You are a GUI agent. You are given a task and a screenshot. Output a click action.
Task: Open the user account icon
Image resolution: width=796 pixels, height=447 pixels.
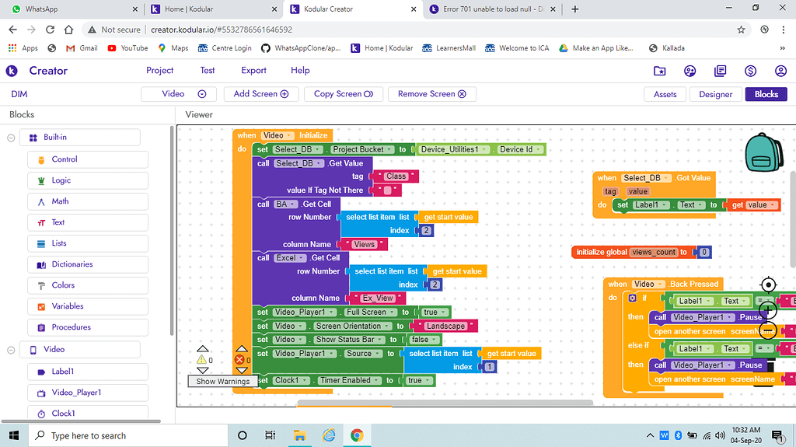pos(780,71)
